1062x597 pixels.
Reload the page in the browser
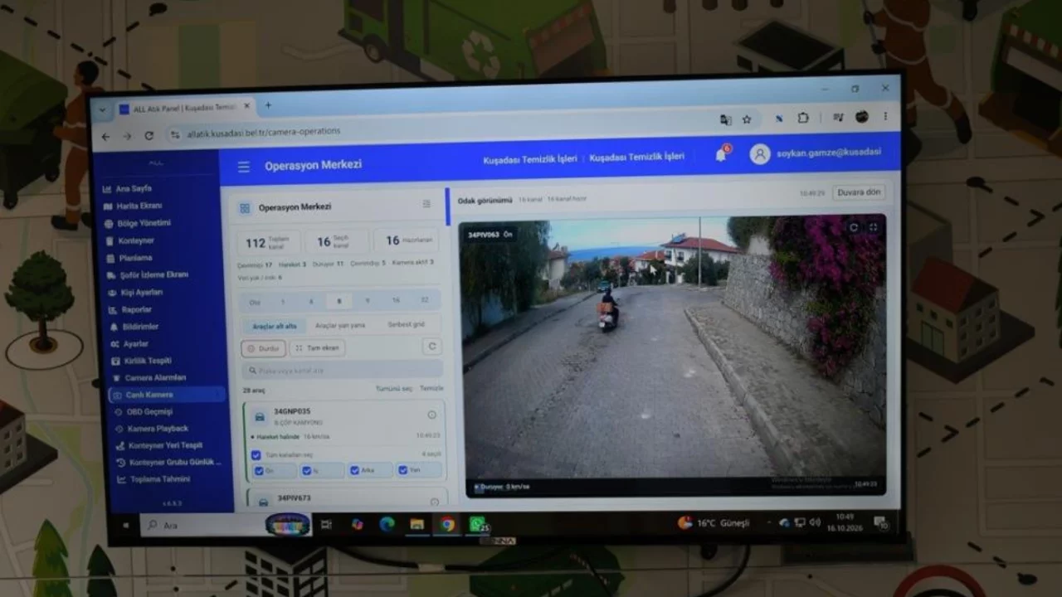pos(149,136)
